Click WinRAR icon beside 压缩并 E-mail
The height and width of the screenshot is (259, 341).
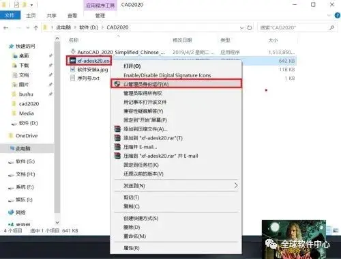point(117,147)
